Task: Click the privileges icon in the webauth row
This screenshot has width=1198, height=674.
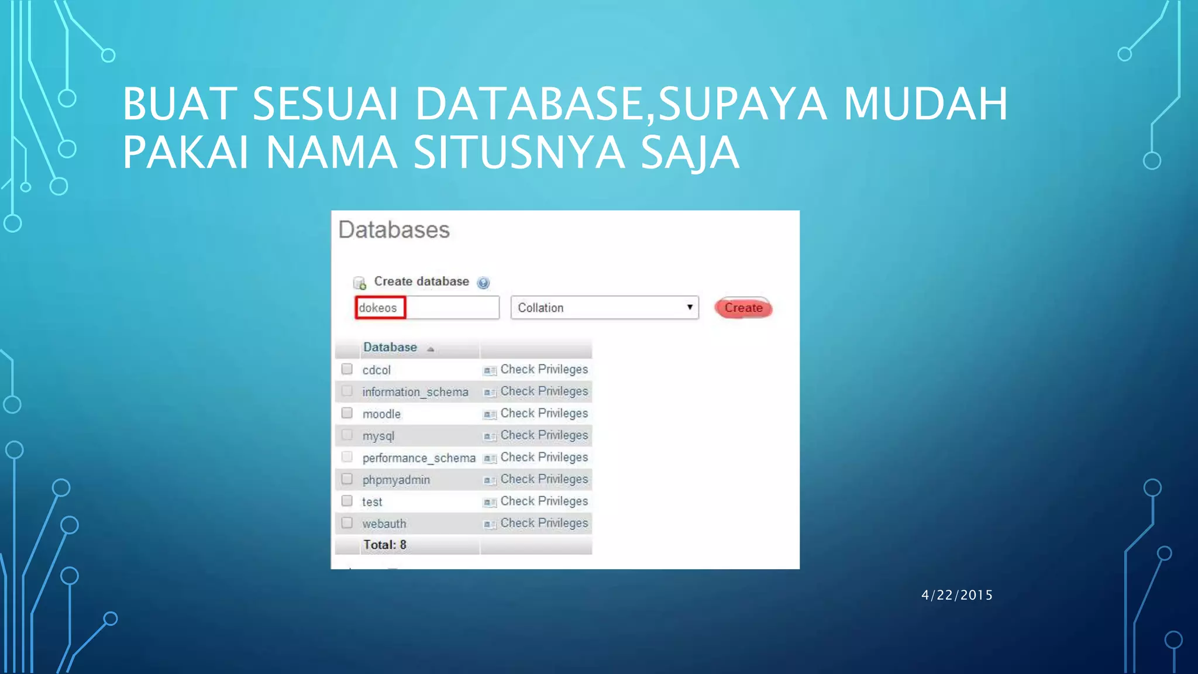Action: (x=490, y=524)
